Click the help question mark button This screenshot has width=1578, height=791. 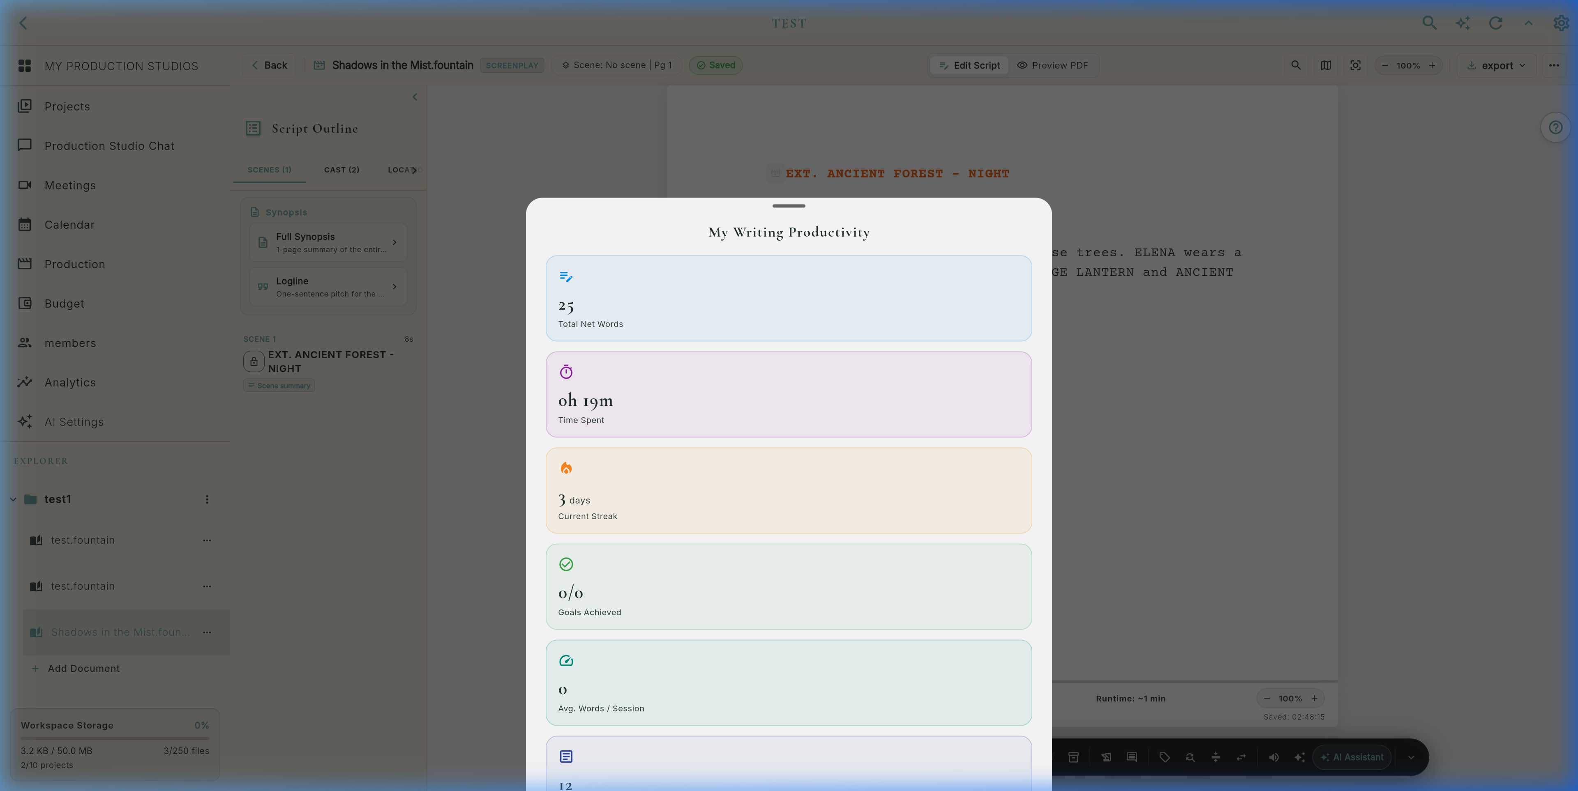[x=1555, y=127]
